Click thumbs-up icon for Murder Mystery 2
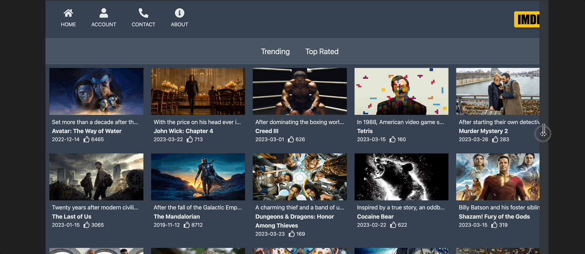 point(495,139)
